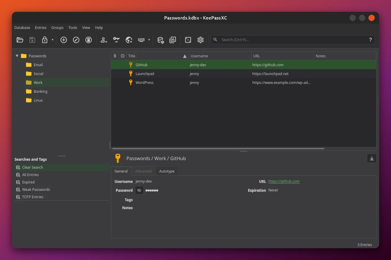Click the https://launchpad.net URL cell

click(270, 74)
